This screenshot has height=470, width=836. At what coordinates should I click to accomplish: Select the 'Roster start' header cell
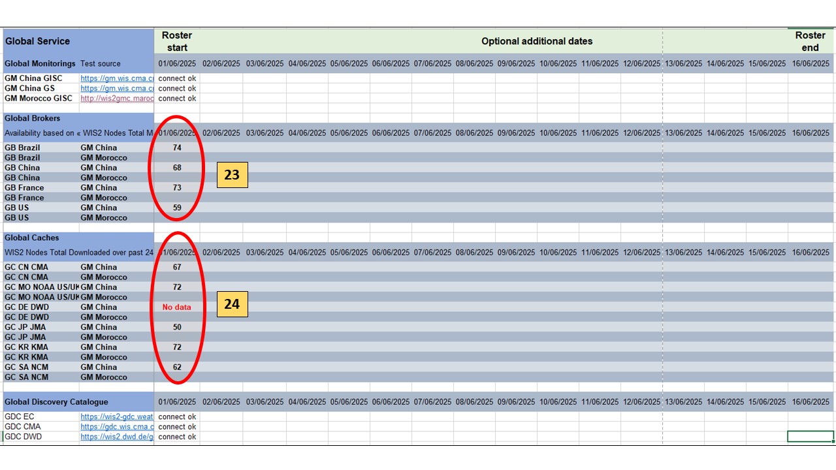pyautogui.click(x=177, y=41)
